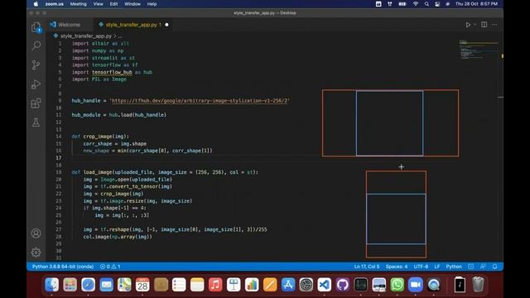Open the Explorer view in the activity bar

click(36, 27)
